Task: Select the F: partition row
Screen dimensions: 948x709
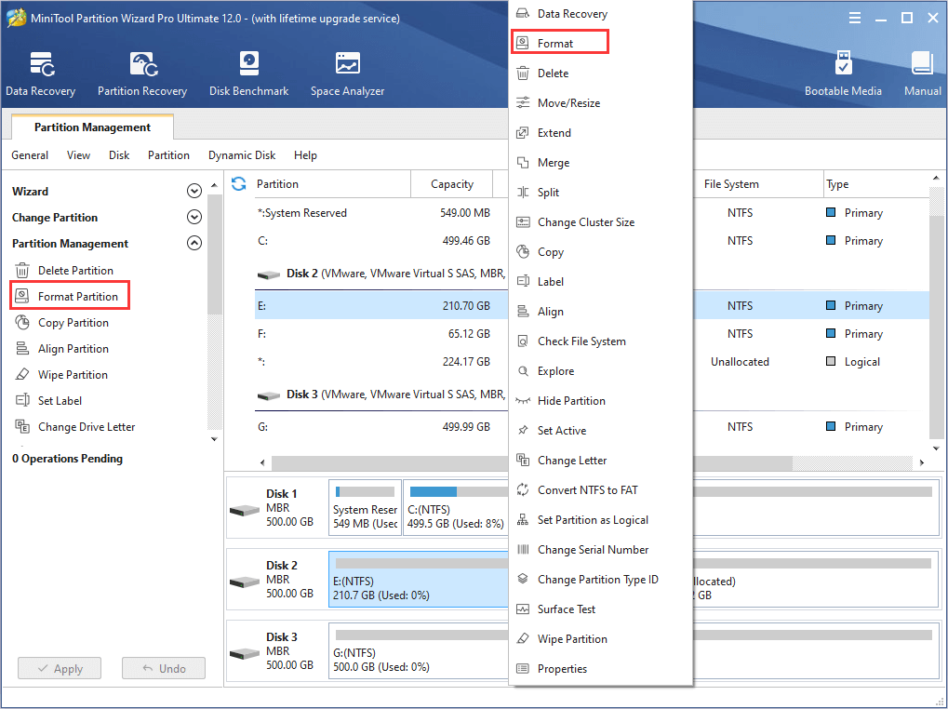Action: pos(381,334)
